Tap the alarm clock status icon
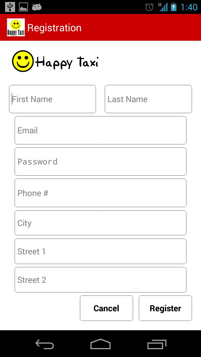Viewport: 201px width, 357px height. (149, 7)
